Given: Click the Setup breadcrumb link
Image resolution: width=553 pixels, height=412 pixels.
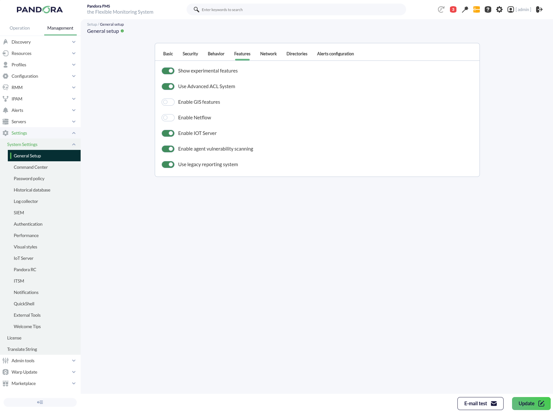Looking at the screenshot, I should click(x=92, y=24).
